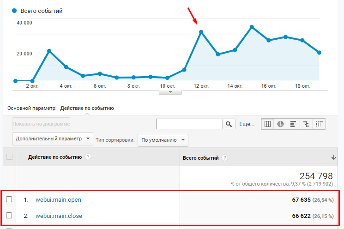This screenshot has width=344, height=229.
Task: Click the 10 окт. axis label
Action: click(168, 86)
